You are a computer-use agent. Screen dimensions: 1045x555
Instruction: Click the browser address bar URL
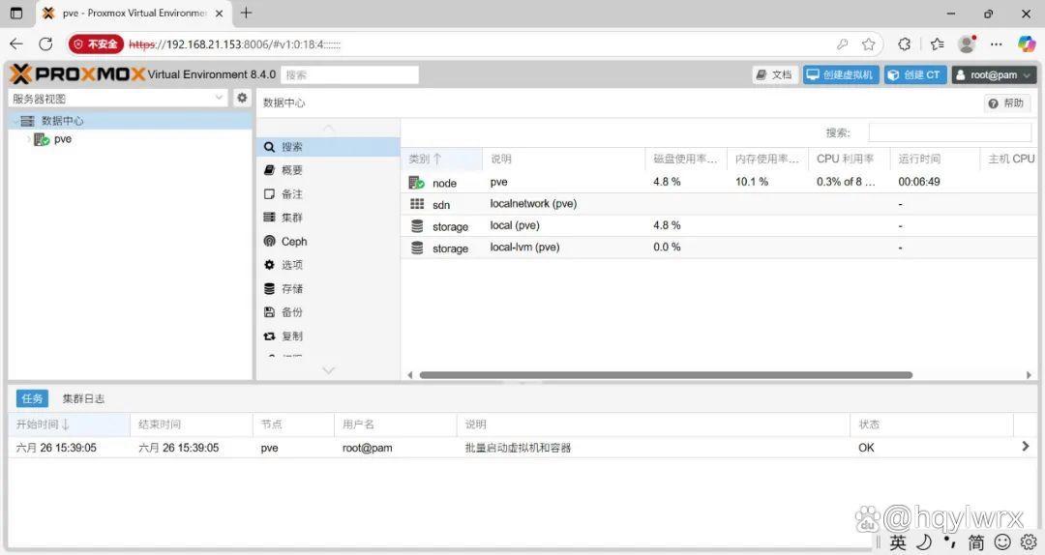click(234, 44)
